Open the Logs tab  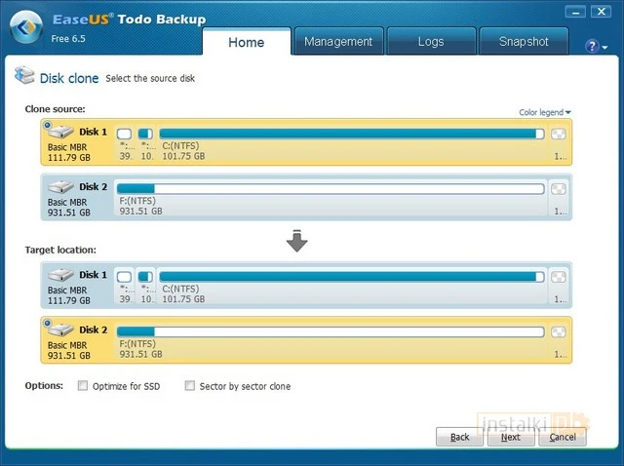(x=430, y=42)
